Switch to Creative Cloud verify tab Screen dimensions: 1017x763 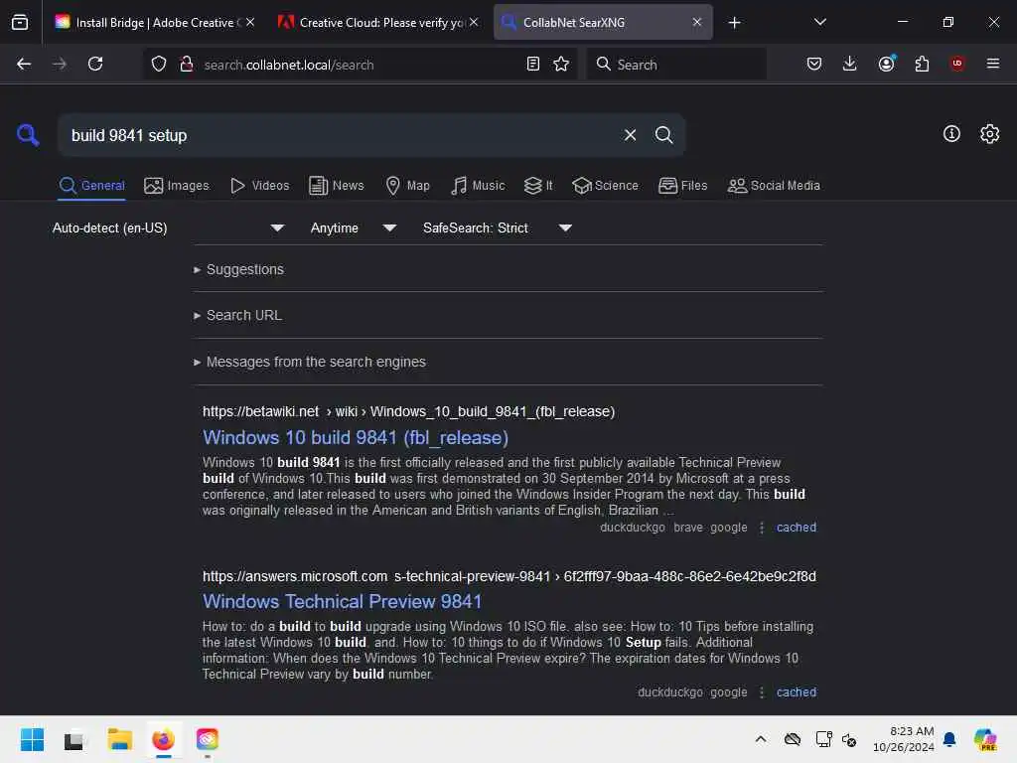coord(378,22)
